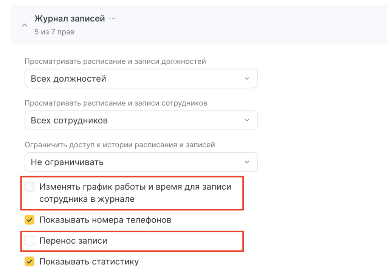This screenshot has width=387, height=278.
Task: Enable the Изменять график работы checkbox
Action: (29, 187)
